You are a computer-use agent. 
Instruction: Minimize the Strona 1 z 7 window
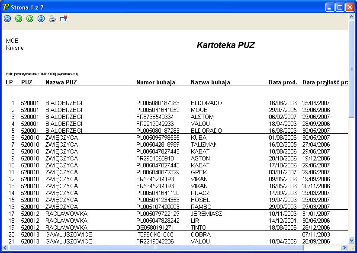click(329, 7)
